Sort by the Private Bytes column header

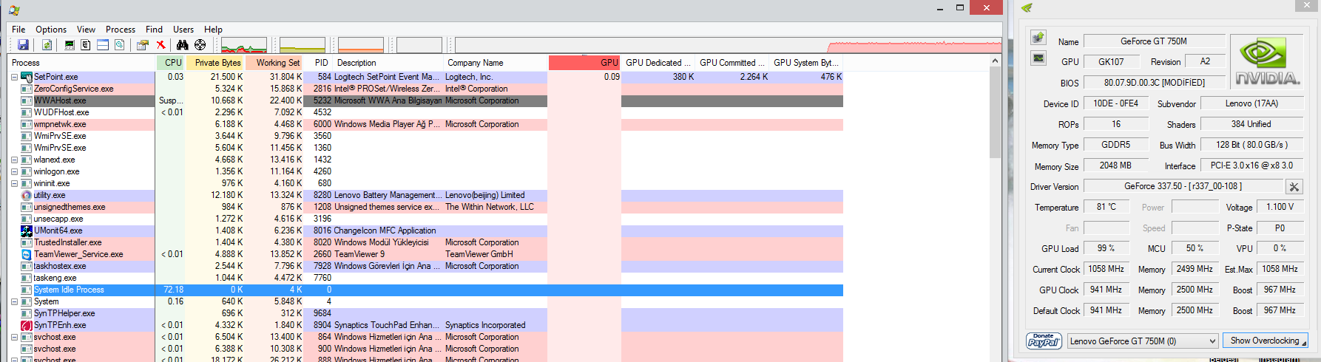(215, 63)
